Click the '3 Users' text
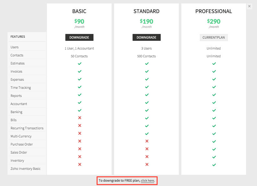 tap(147, 48)
